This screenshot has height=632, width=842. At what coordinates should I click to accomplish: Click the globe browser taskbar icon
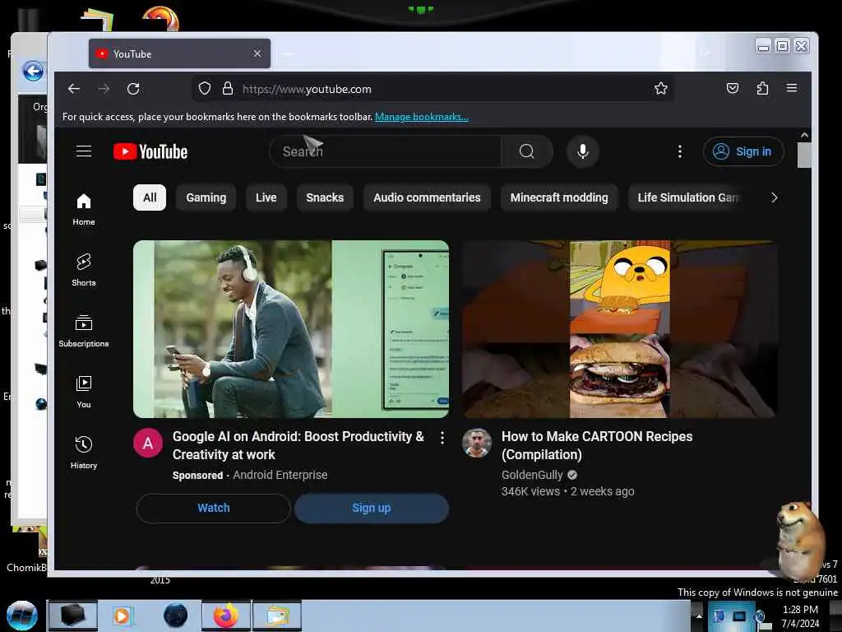coord(175,616)
